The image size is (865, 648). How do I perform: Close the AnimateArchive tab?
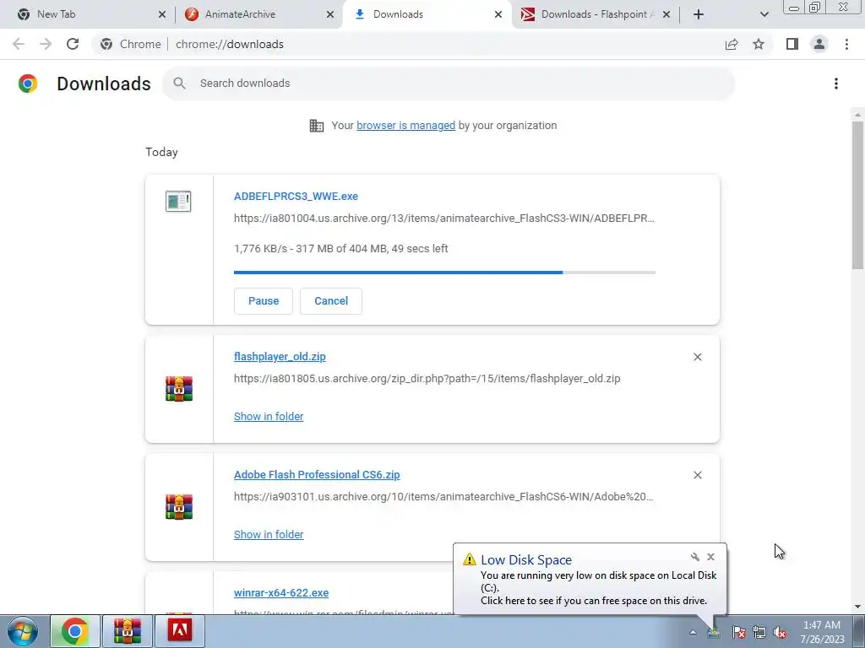pos(330,15)
